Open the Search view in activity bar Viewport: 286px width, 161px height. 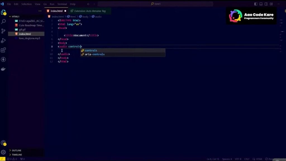(4, 22)
